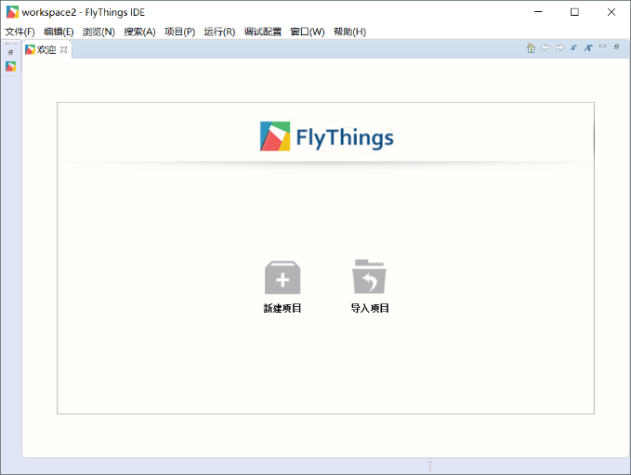Open the 文件(F) menu
The image size is (631, 475).
pyautogui.click(x=20, y=32)
